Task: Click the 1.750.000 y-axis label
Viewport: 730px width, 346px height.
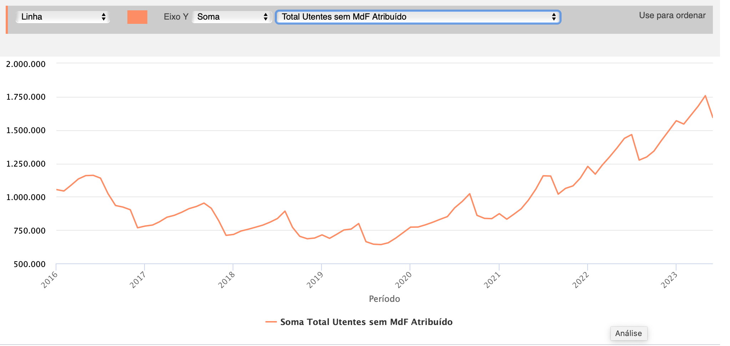Action: (x=26, y=97)
